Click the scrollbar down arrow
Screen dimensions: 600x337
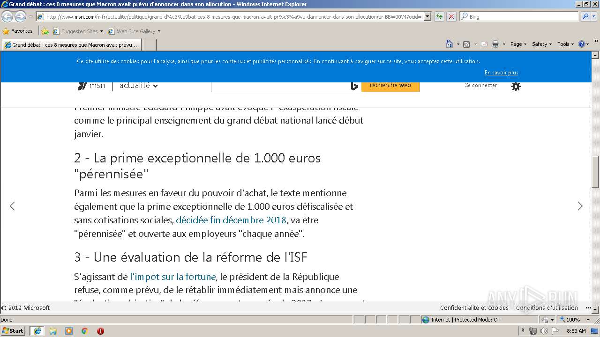tap(596, 309)
